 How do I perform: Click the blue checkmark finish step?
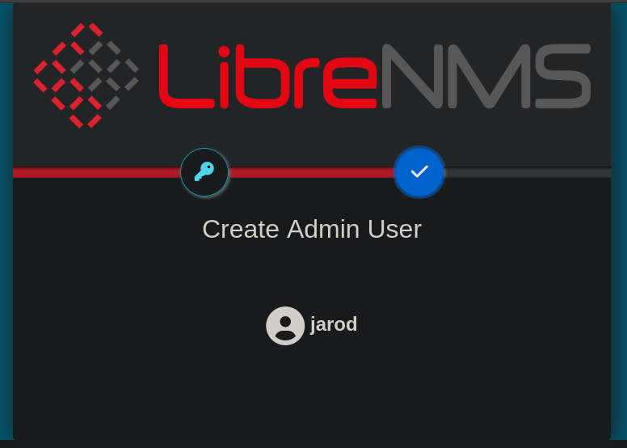tap(419, 172)
